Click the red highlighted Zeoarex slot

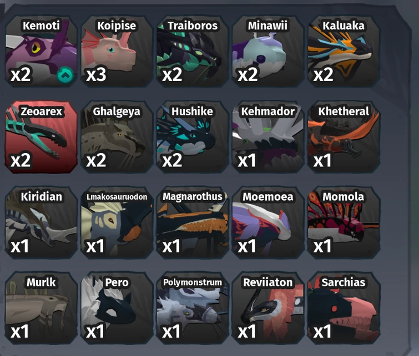(41, 137)
